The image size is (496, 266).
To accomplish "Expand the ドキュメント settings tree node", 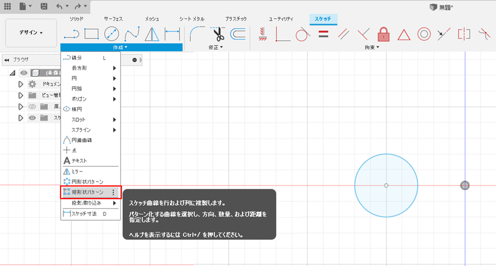I will (20, 84).
